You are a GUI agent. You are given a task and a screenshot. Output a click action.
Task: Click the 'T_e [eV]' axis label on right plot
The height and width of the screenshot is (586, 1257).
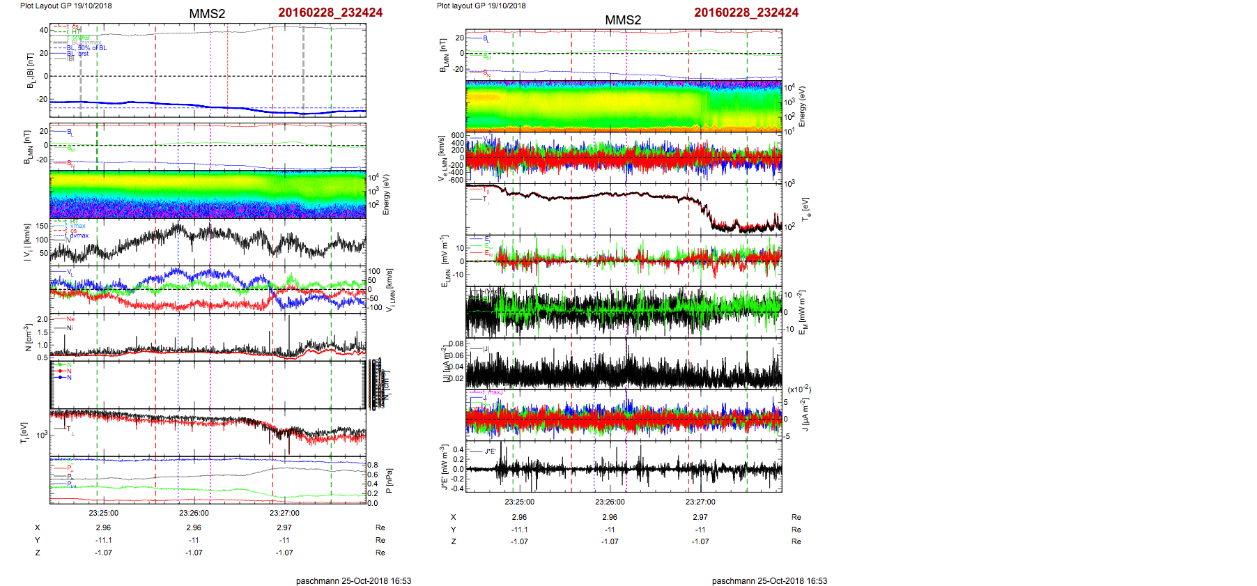[805, 208]
